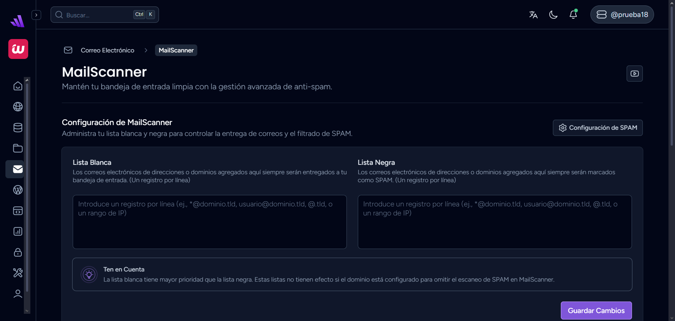Image resolution: width=675 pixels, height=321 pixels.
Task: Open the tools wrench icon in sidebar
Action: coord(18,273)
